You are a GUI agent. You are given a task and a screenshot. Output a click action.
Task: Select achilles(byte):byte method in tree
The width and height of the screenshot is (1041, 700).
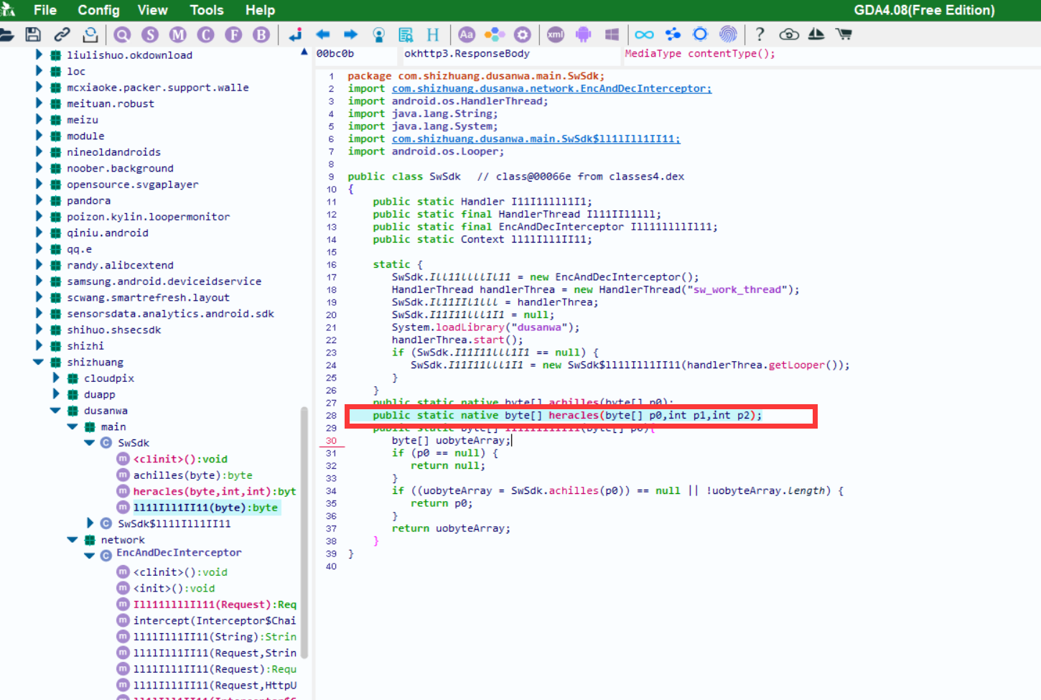point(192,475)
